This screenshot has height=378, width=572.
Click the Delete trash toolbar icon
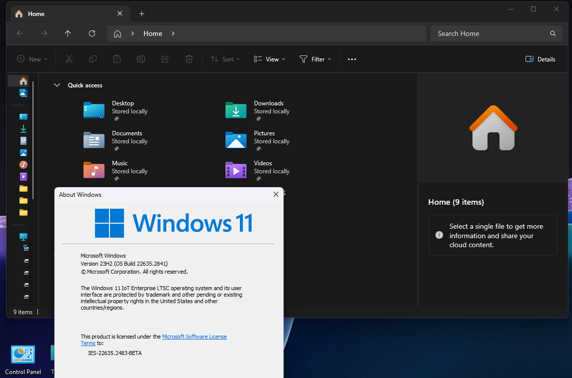[189, 59]
